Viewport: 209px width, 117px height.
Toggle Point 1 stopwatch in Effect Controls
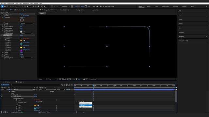pos(6,39)
